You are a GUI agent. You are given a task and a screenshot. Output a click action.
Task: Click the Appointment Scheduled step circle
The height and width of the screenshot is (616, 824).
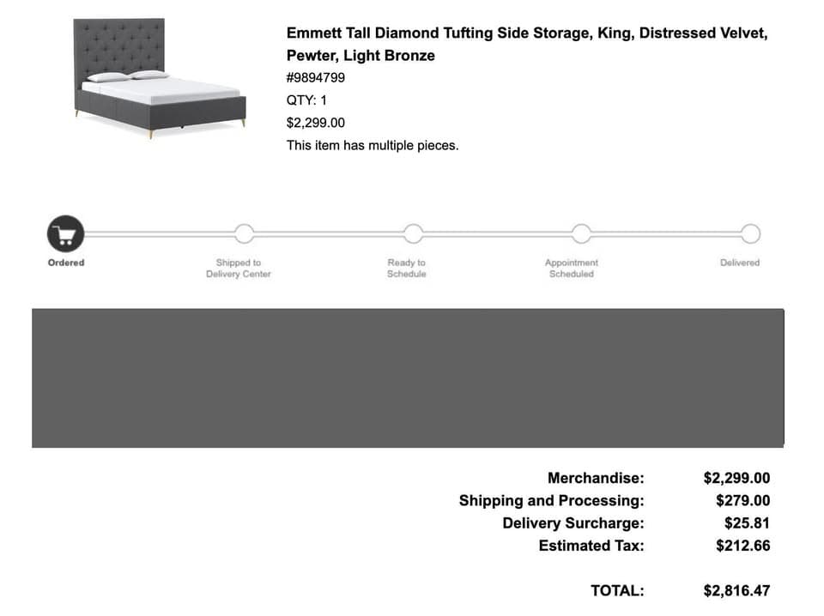(582, 233)
